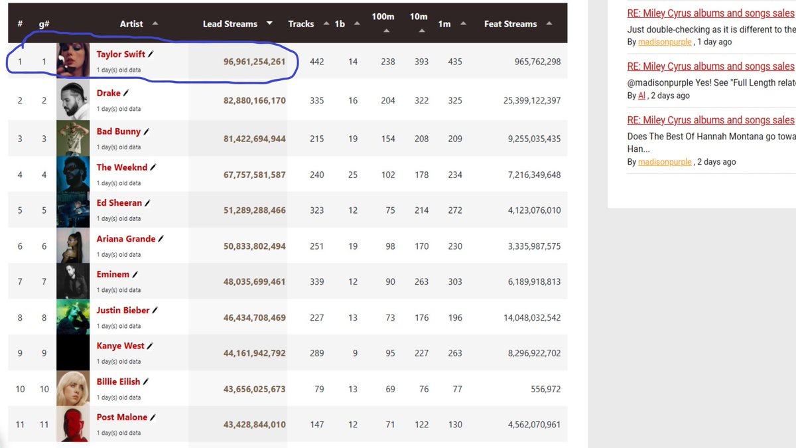Open user Al's profile link
This screenshot has height=448, width=796.
pos(641,96)
